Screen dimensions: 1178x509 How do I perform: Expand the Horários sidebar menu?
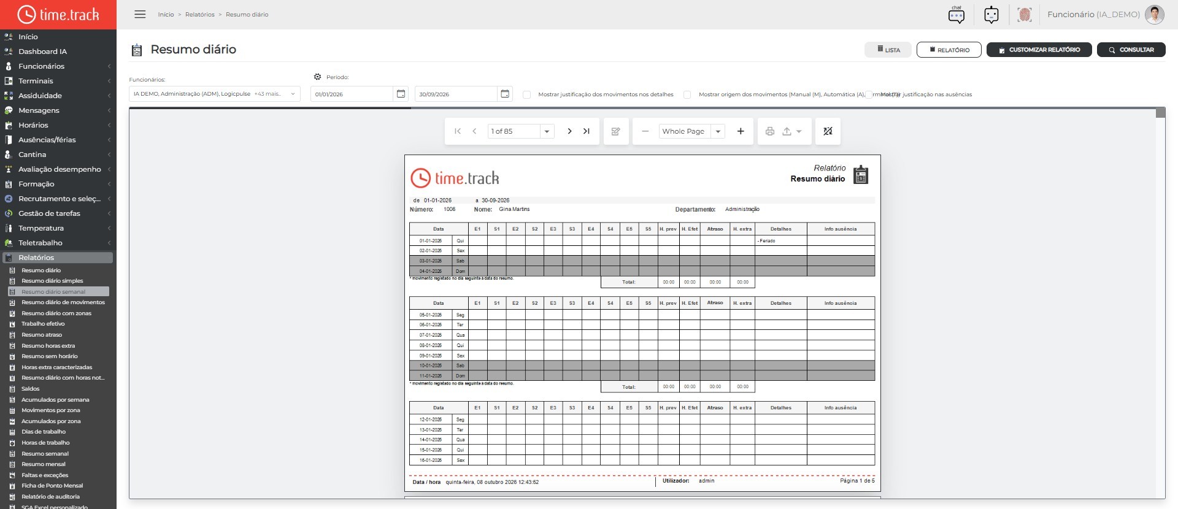pos(58,125)
